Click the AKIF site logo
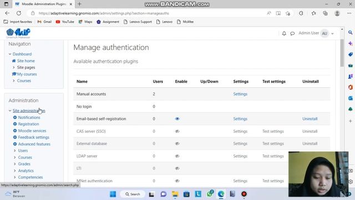Image resolution: width=355 pixels, height=200 pixels. tap(18, 33)
